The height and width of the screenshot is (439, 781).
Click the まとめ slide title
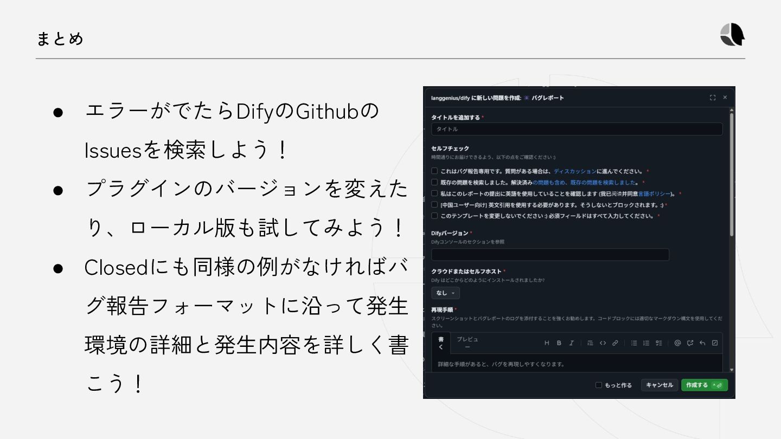tap(60, 39)
